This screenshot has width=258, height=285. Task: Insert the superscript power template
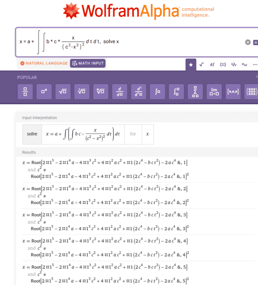pos(44,91)
